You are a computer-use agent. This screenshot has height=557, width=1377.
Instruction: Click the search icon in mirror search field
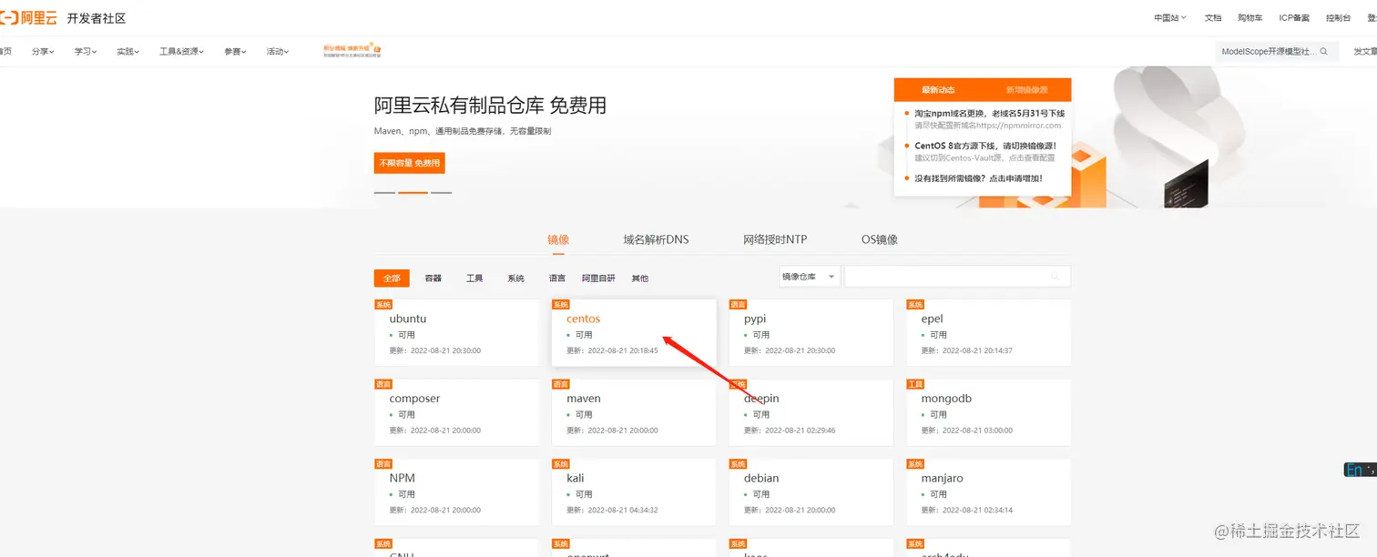pyautogui.click(x=1056, y=277)
